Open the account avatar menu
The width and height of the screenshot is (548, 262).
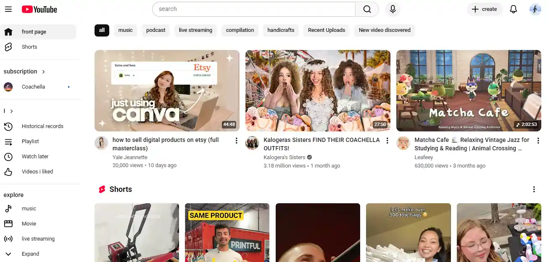[x=535, y=9]
